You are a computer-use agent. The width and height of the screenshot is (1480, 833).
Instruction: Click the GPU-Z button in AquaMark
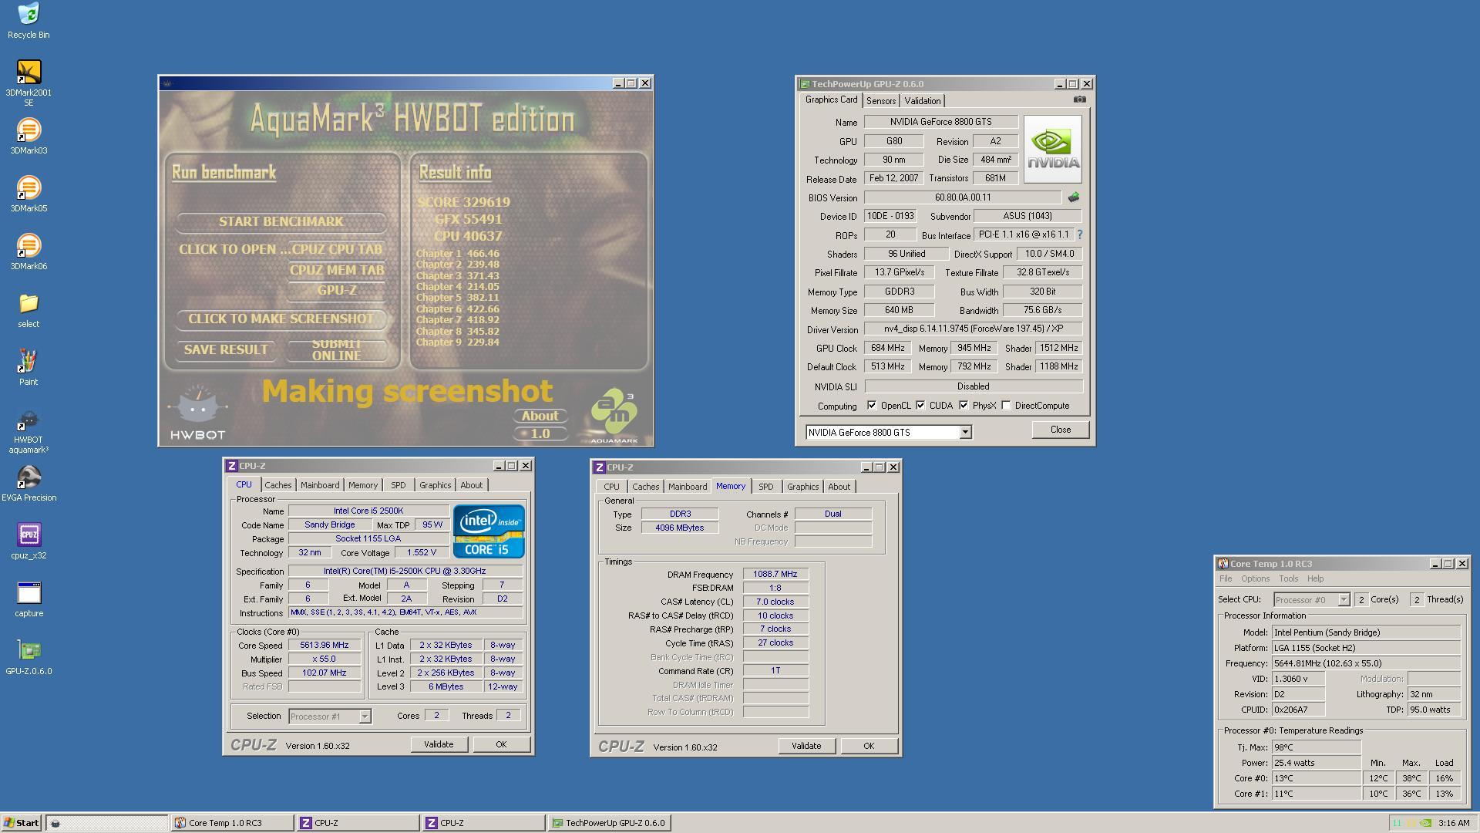click(x=337, y=291)
